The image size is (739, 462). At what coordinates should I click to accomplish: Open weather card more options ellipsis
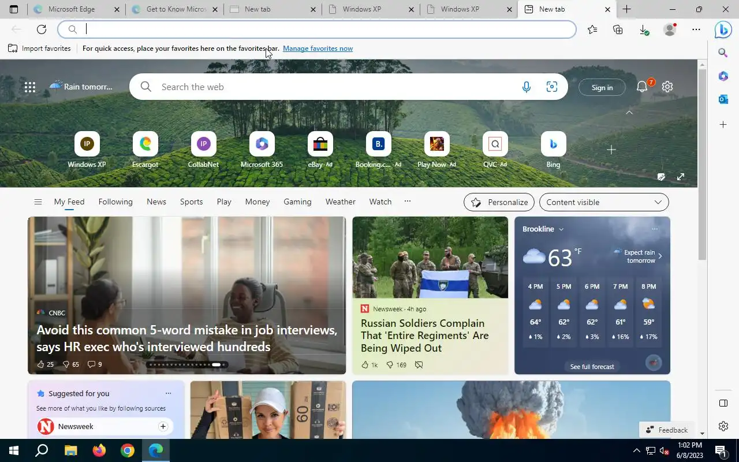tap(655, 229)
